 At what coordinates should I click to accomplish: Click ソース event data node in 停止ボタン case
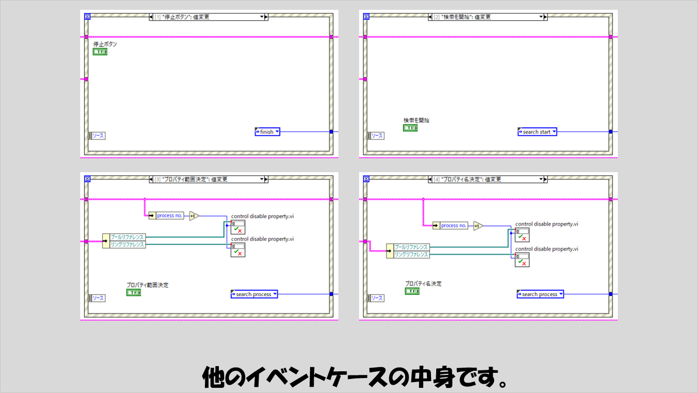[97, 135]
